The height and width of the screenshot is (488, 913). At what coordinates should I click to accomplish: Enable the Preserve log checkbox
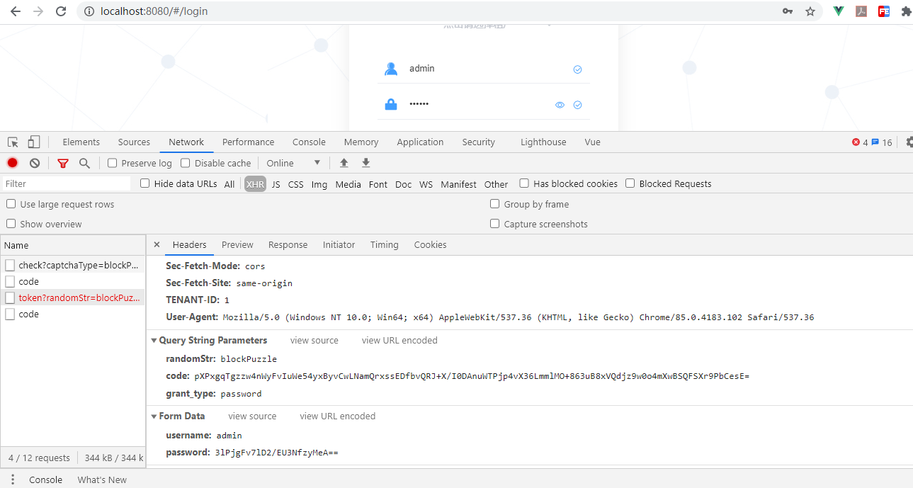[x=112, y=163]
